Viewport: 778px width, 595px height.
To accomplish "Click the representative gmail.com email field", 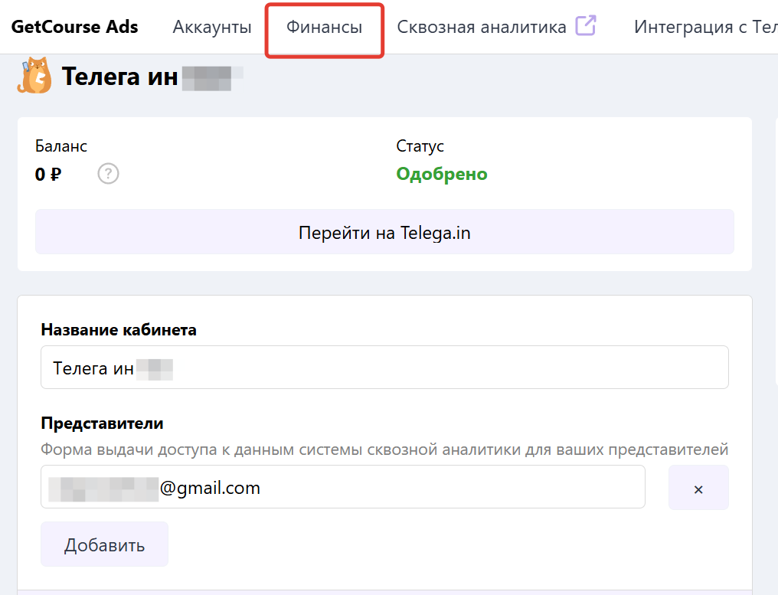I will click(x=342, y=487).
